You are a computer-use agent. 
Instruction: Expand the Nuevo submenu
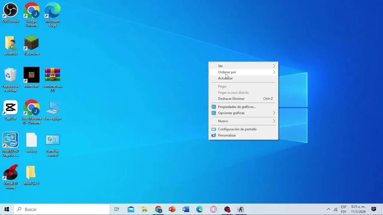pyautogui.click(x=243, y=121)
